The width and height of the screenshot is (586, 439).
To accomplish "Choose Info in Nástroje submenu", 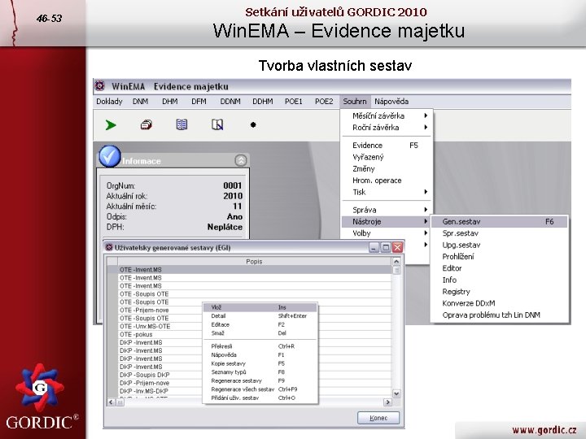I will pyautogui.click(x=499, y=280).
